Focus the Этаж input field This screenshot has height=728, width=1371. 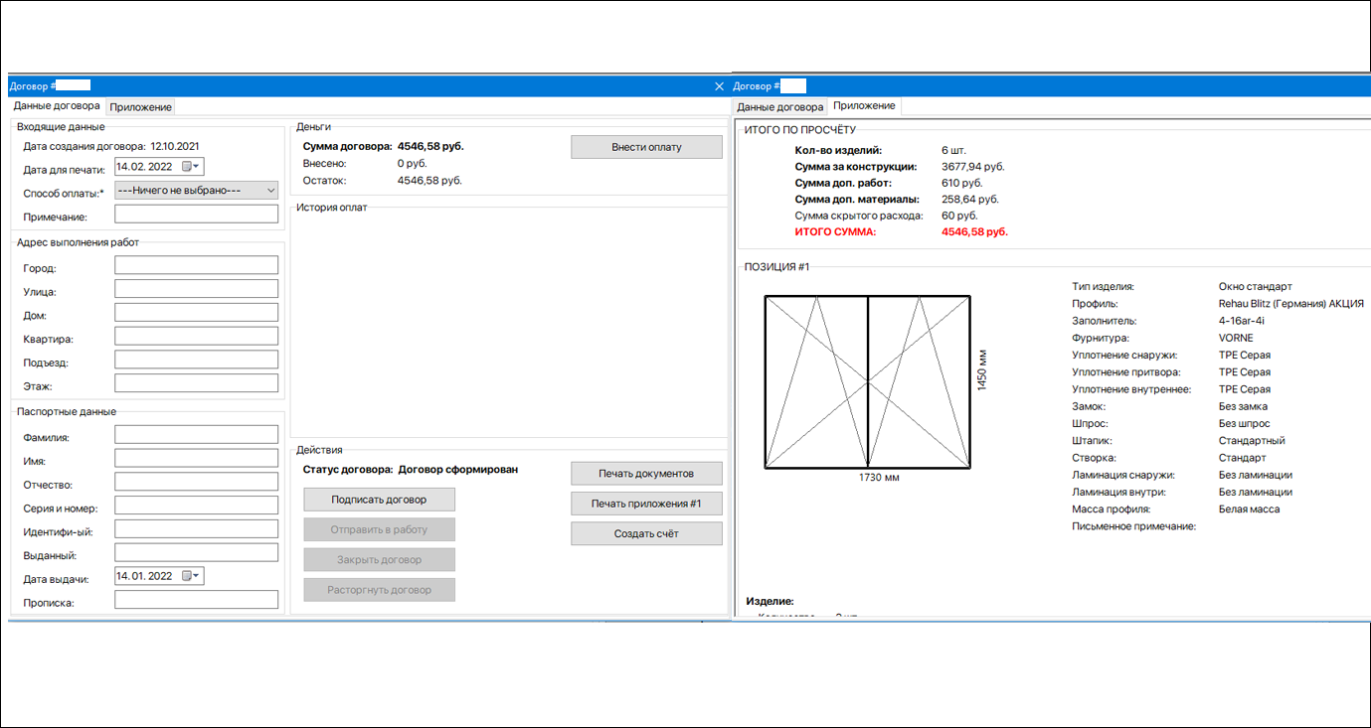point(197,383)
